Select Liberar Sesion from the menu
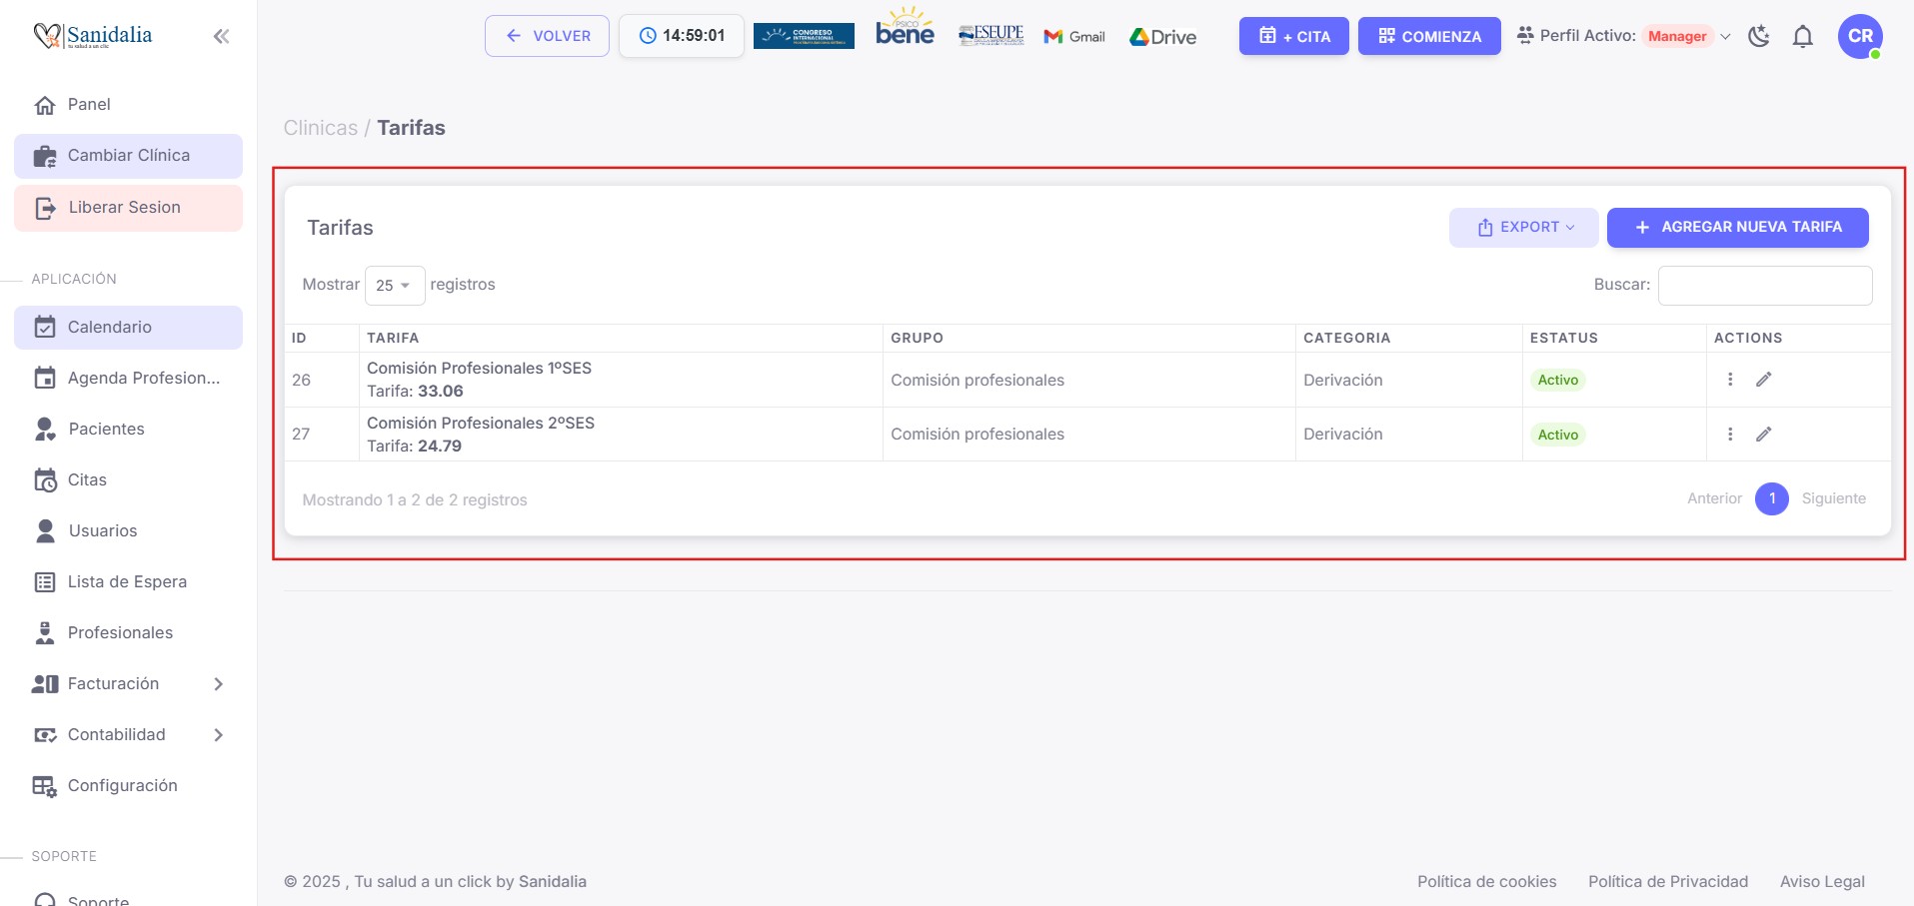This screenshot has width=1914, height=906. coord(124,207)
